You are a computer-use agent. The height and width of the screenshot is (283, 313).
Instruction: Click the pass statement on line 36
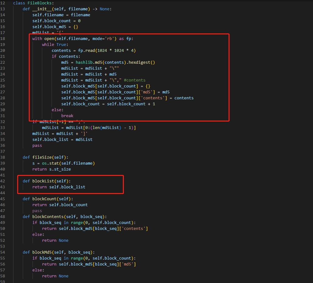click(37, 145)
